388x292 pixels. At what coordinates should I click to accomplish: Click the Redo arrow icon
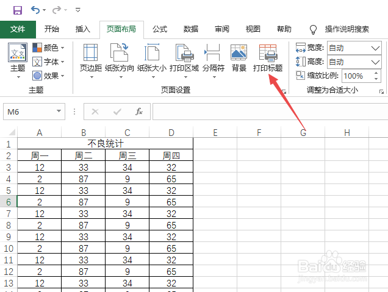57,10
